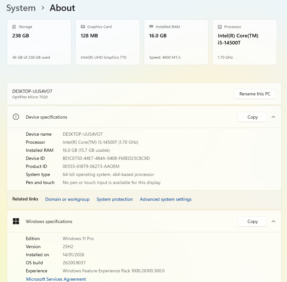Click the Device name value DESKTOP-UUS4VO7 in specifications
This screenshot has height=282, width=287.
click(82, 134)
